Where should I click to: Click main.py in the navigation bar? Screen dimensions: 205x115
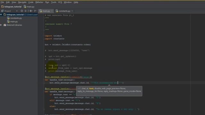[x=29, y=7]
